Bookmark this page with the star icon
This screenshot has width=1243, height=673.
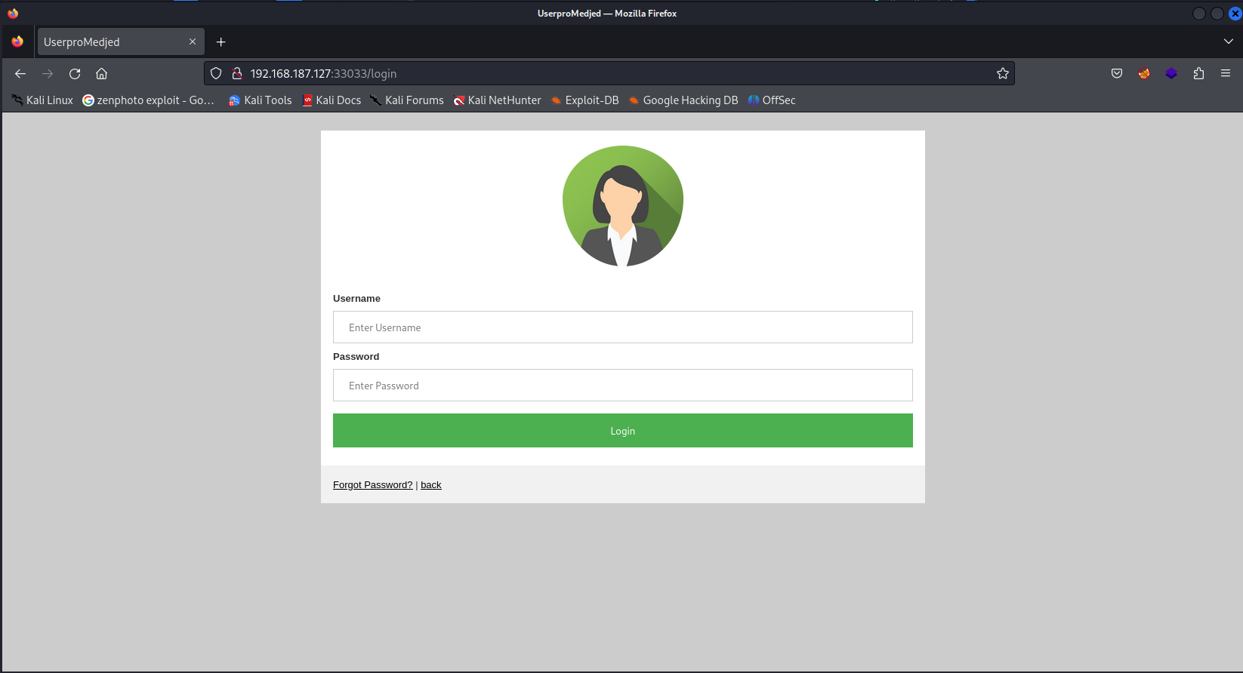(x=1002, y=73)
